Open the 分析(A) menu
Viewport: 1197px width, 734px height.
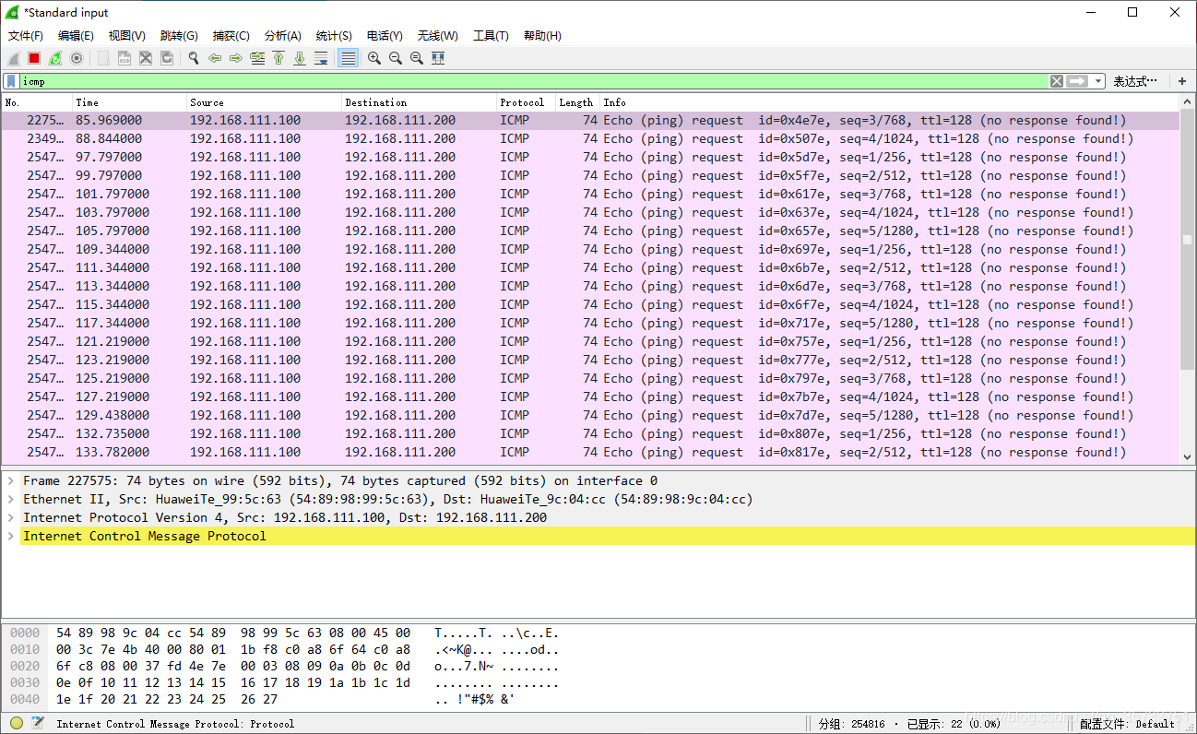282,36
